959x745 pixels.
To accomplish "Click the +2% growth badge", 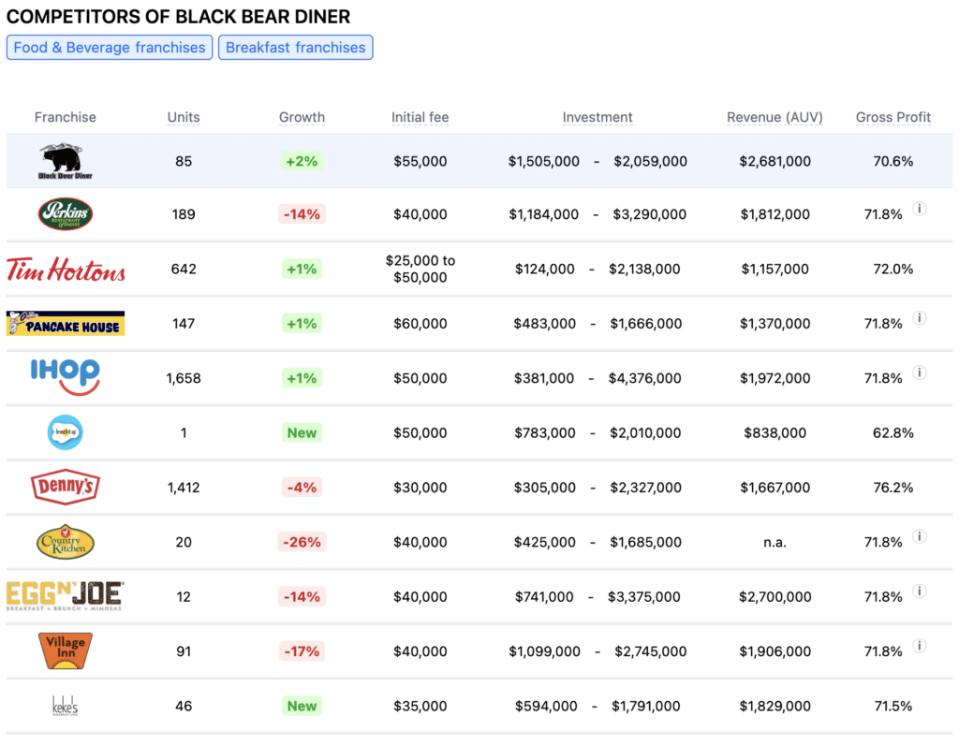I will [x=302, y=161].
